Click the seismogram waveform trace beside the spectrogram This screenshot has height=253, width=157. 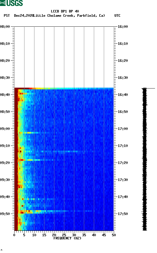[145, 159]
